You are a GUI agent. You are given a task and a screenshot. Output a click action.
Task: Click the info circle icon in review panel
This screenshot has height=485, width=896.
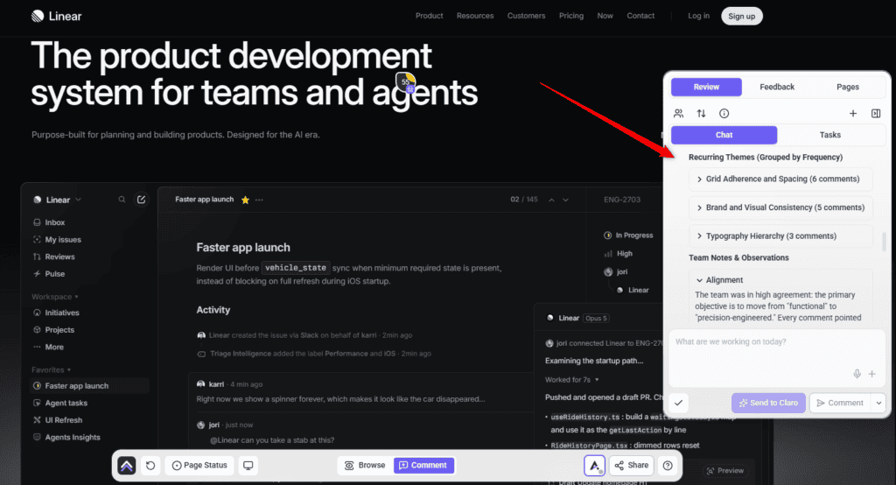724,113
